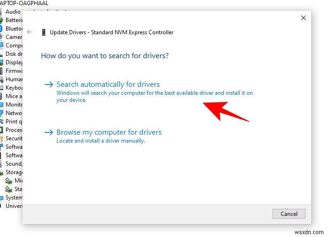Select Computer category in Device Manager
The image size is (329, 237).
point(14,46)
